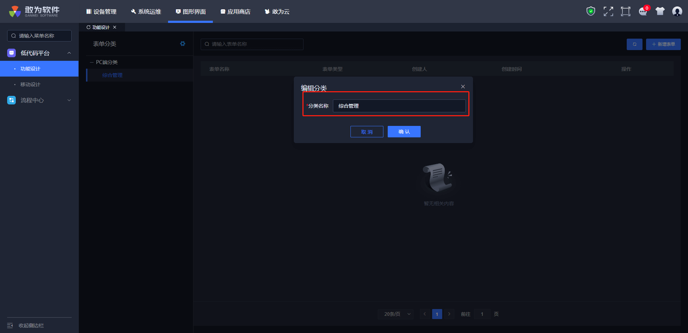The image size is (688, 333).
Task: Open the 系统运维 menu
Action: click(146, 11)
